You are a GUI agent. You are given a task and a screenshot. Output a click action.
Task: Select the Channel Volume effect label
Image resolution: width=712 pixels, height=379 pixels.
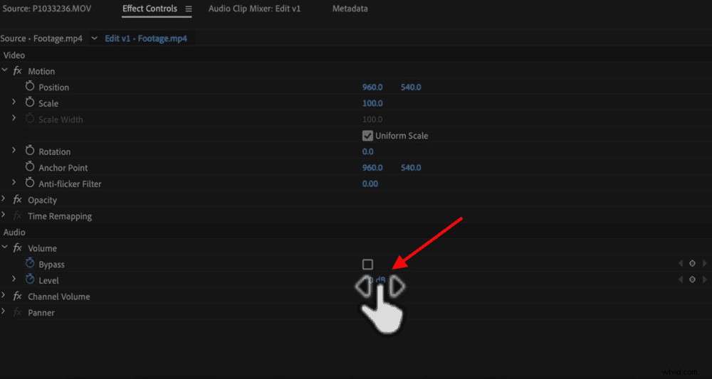point(59,297)
